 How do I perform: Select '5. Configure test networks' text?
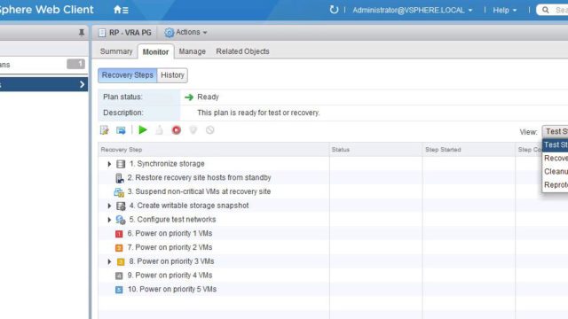(x=172, y=220)
